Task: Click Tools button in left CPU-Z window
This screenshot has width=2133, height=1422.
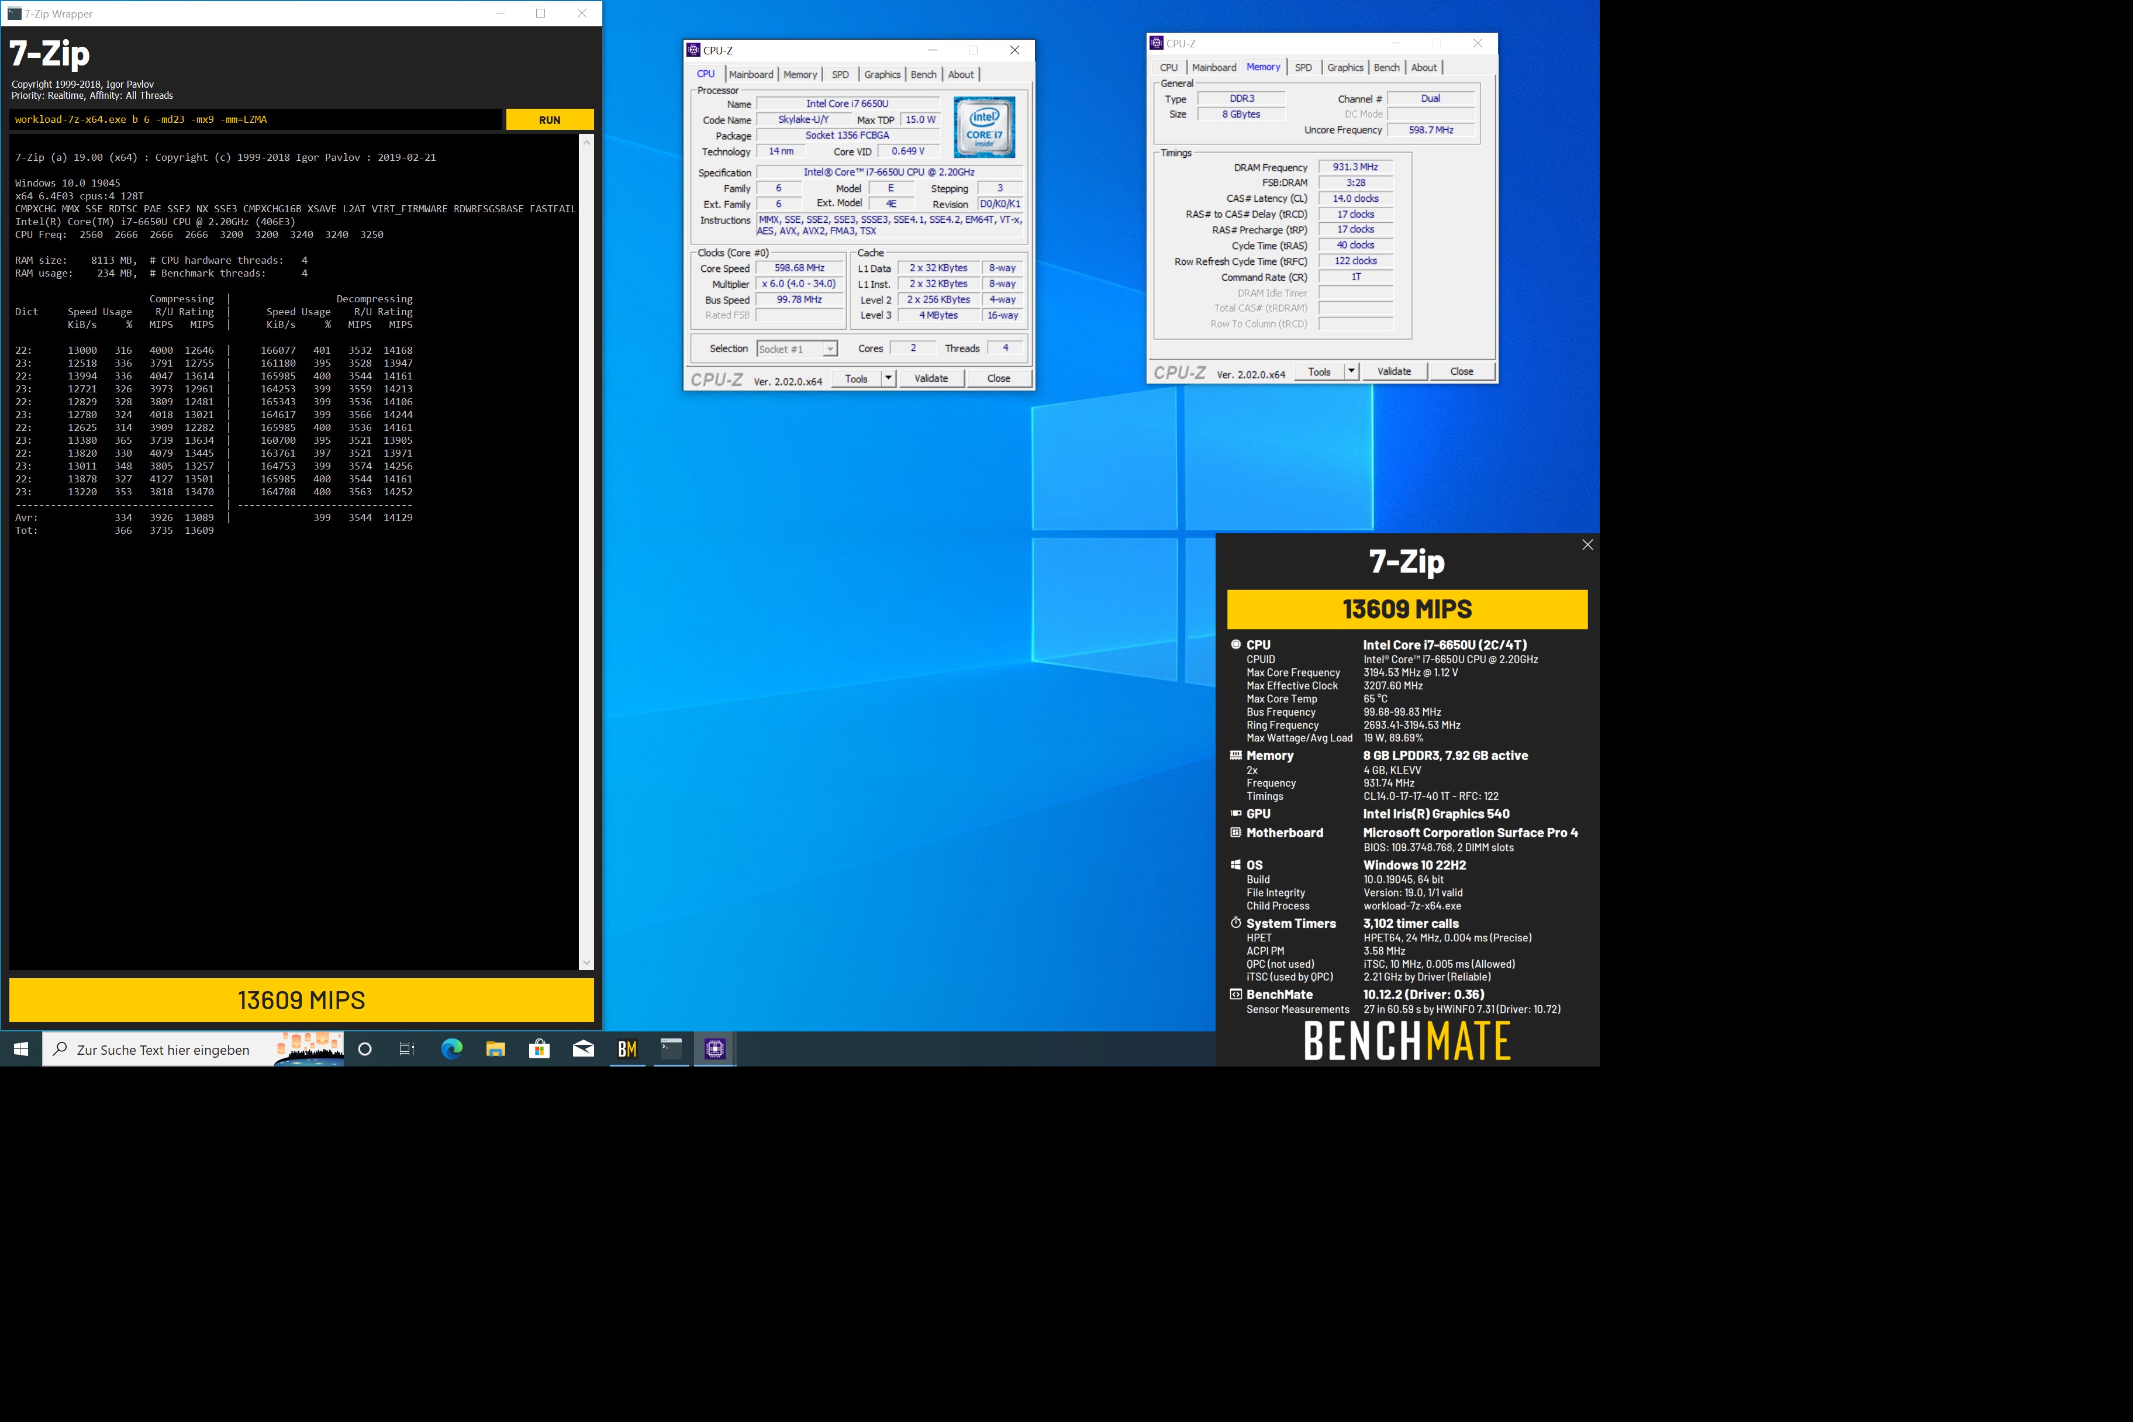Action: 856,379
